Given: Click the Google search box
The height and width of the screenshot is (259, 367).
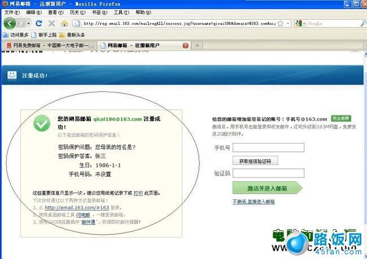Looking at the screenshot, I should 333,23.
